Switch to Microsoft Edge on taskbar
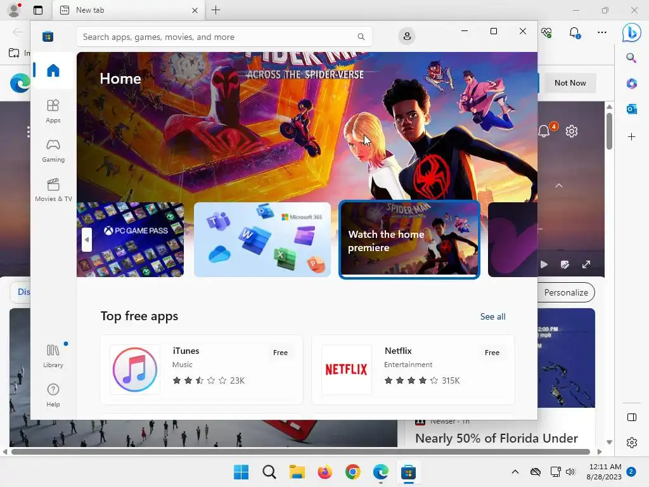 [380, 472]
